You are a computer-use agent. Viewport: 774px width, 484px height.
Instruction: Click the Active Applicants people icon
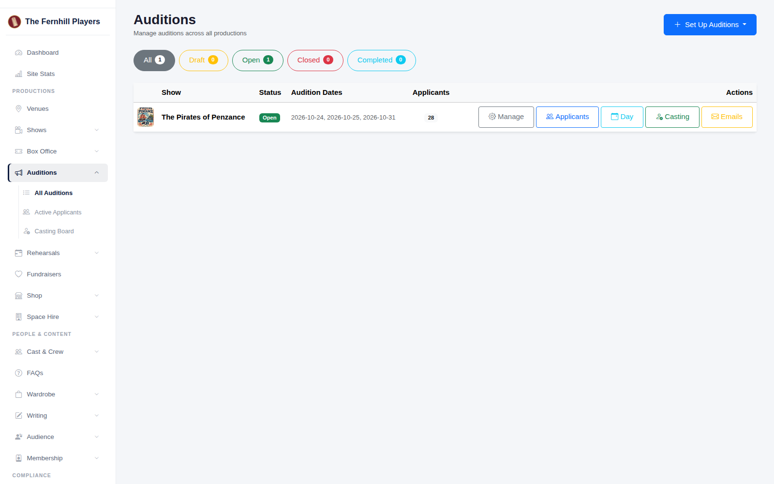click(26, 212)
